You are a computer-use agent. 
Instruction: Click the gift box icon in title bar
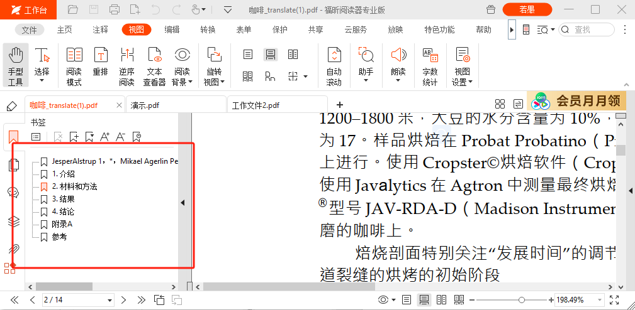(x=491, y=9)
